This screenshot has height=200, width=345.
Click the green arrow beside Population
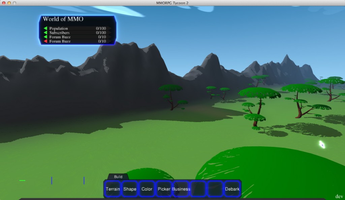[x=45, y=28]
